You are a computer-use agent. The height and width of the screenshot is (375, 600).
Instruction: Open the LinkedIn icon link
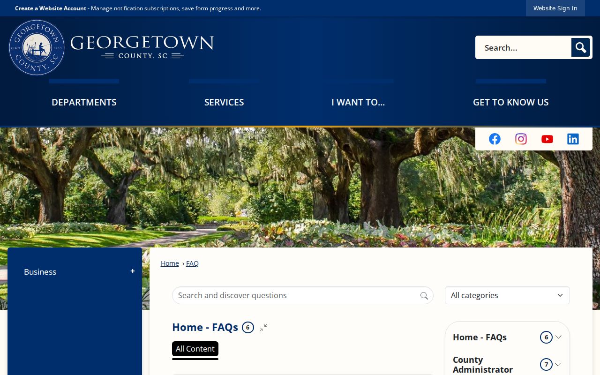click(x=573, y=139)
